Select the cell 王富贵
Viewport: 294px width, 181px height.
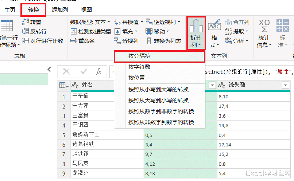point(92,115)
